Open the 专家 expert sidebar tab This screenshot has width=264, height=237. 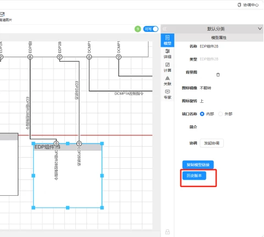167,95
